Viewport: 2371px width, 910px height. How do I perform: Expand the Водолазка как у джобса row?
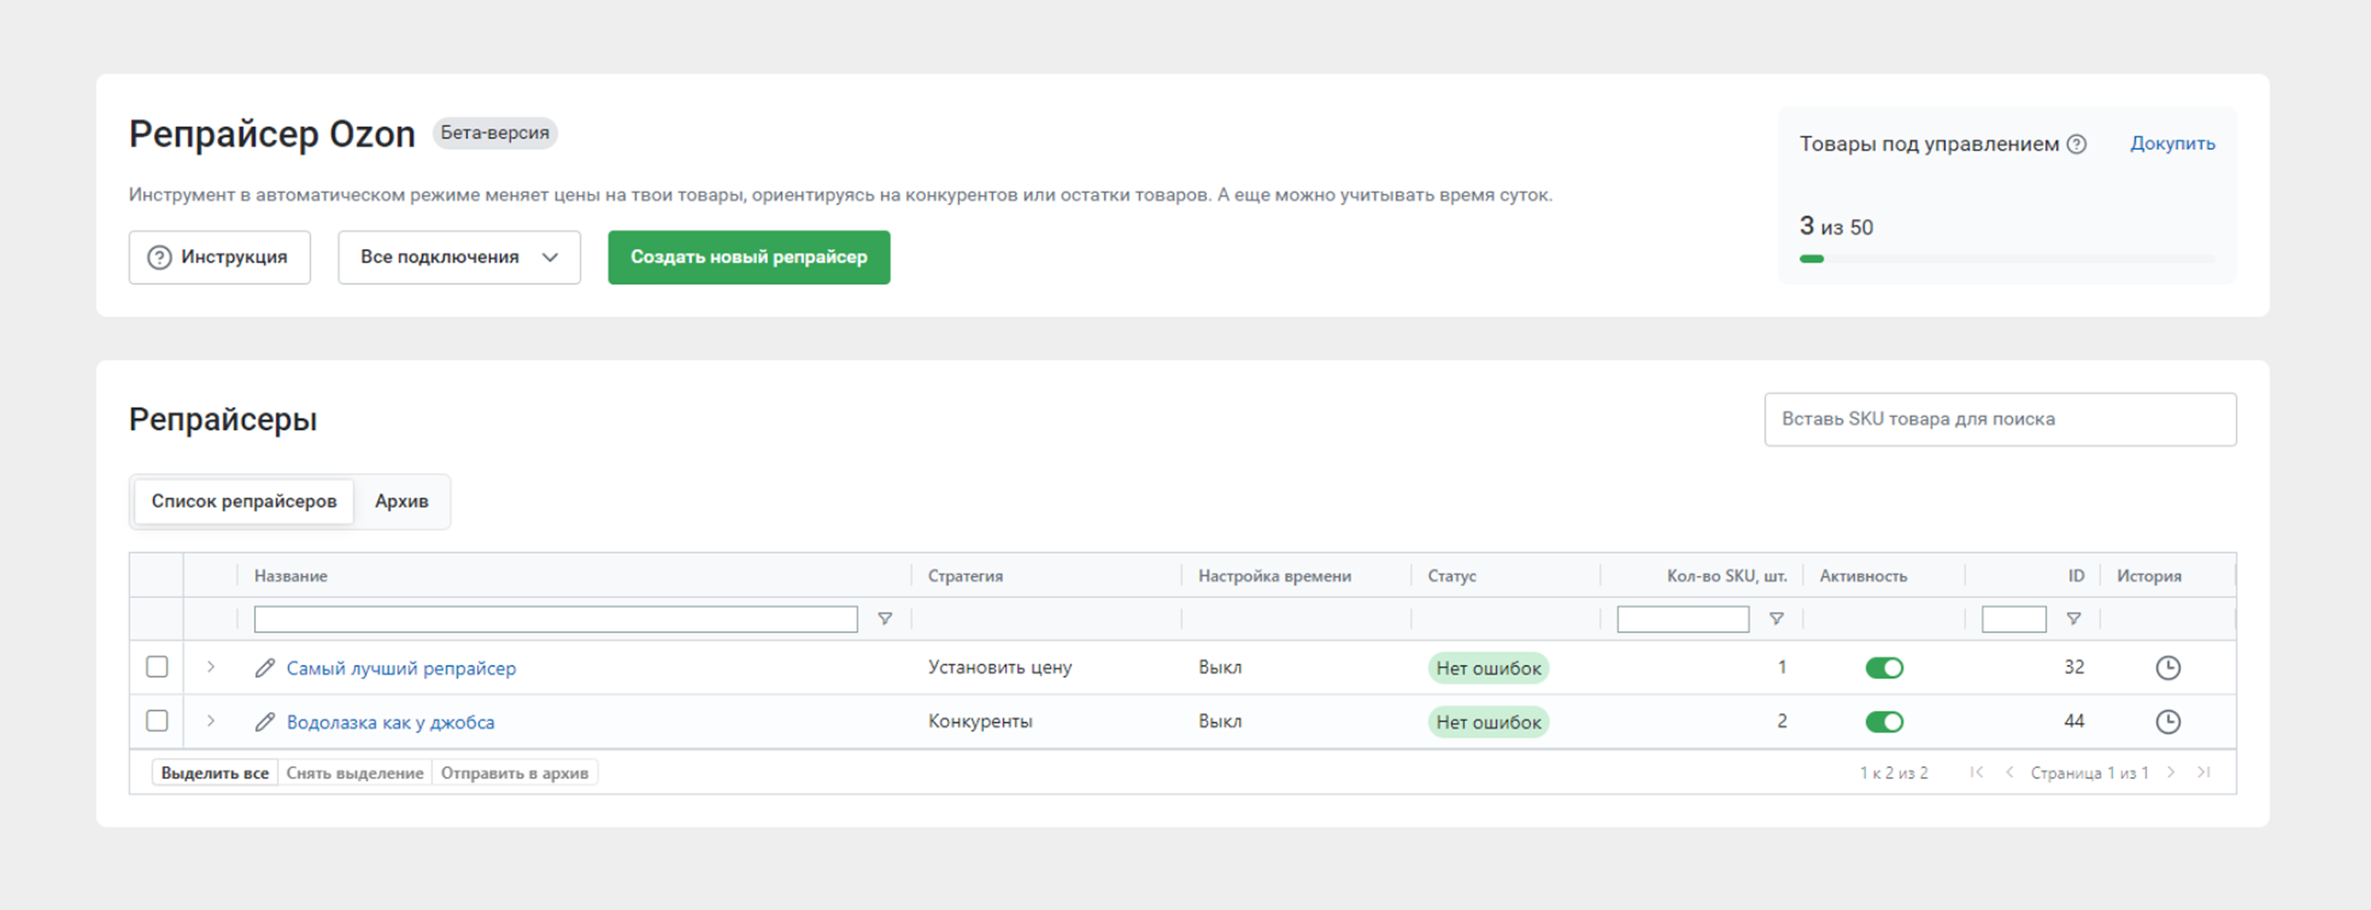coord(211,720)
